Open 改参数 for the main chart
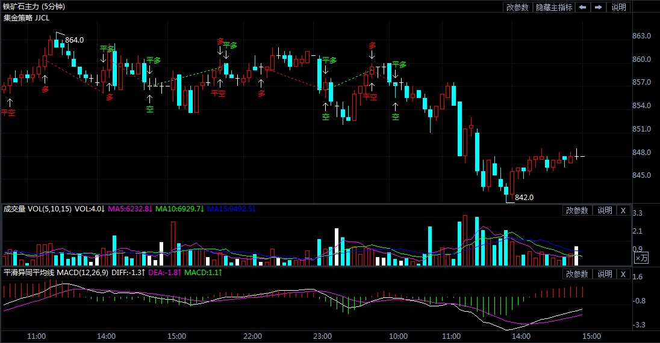Viewport: 660px width, 343px height. (x=517, y=7)
